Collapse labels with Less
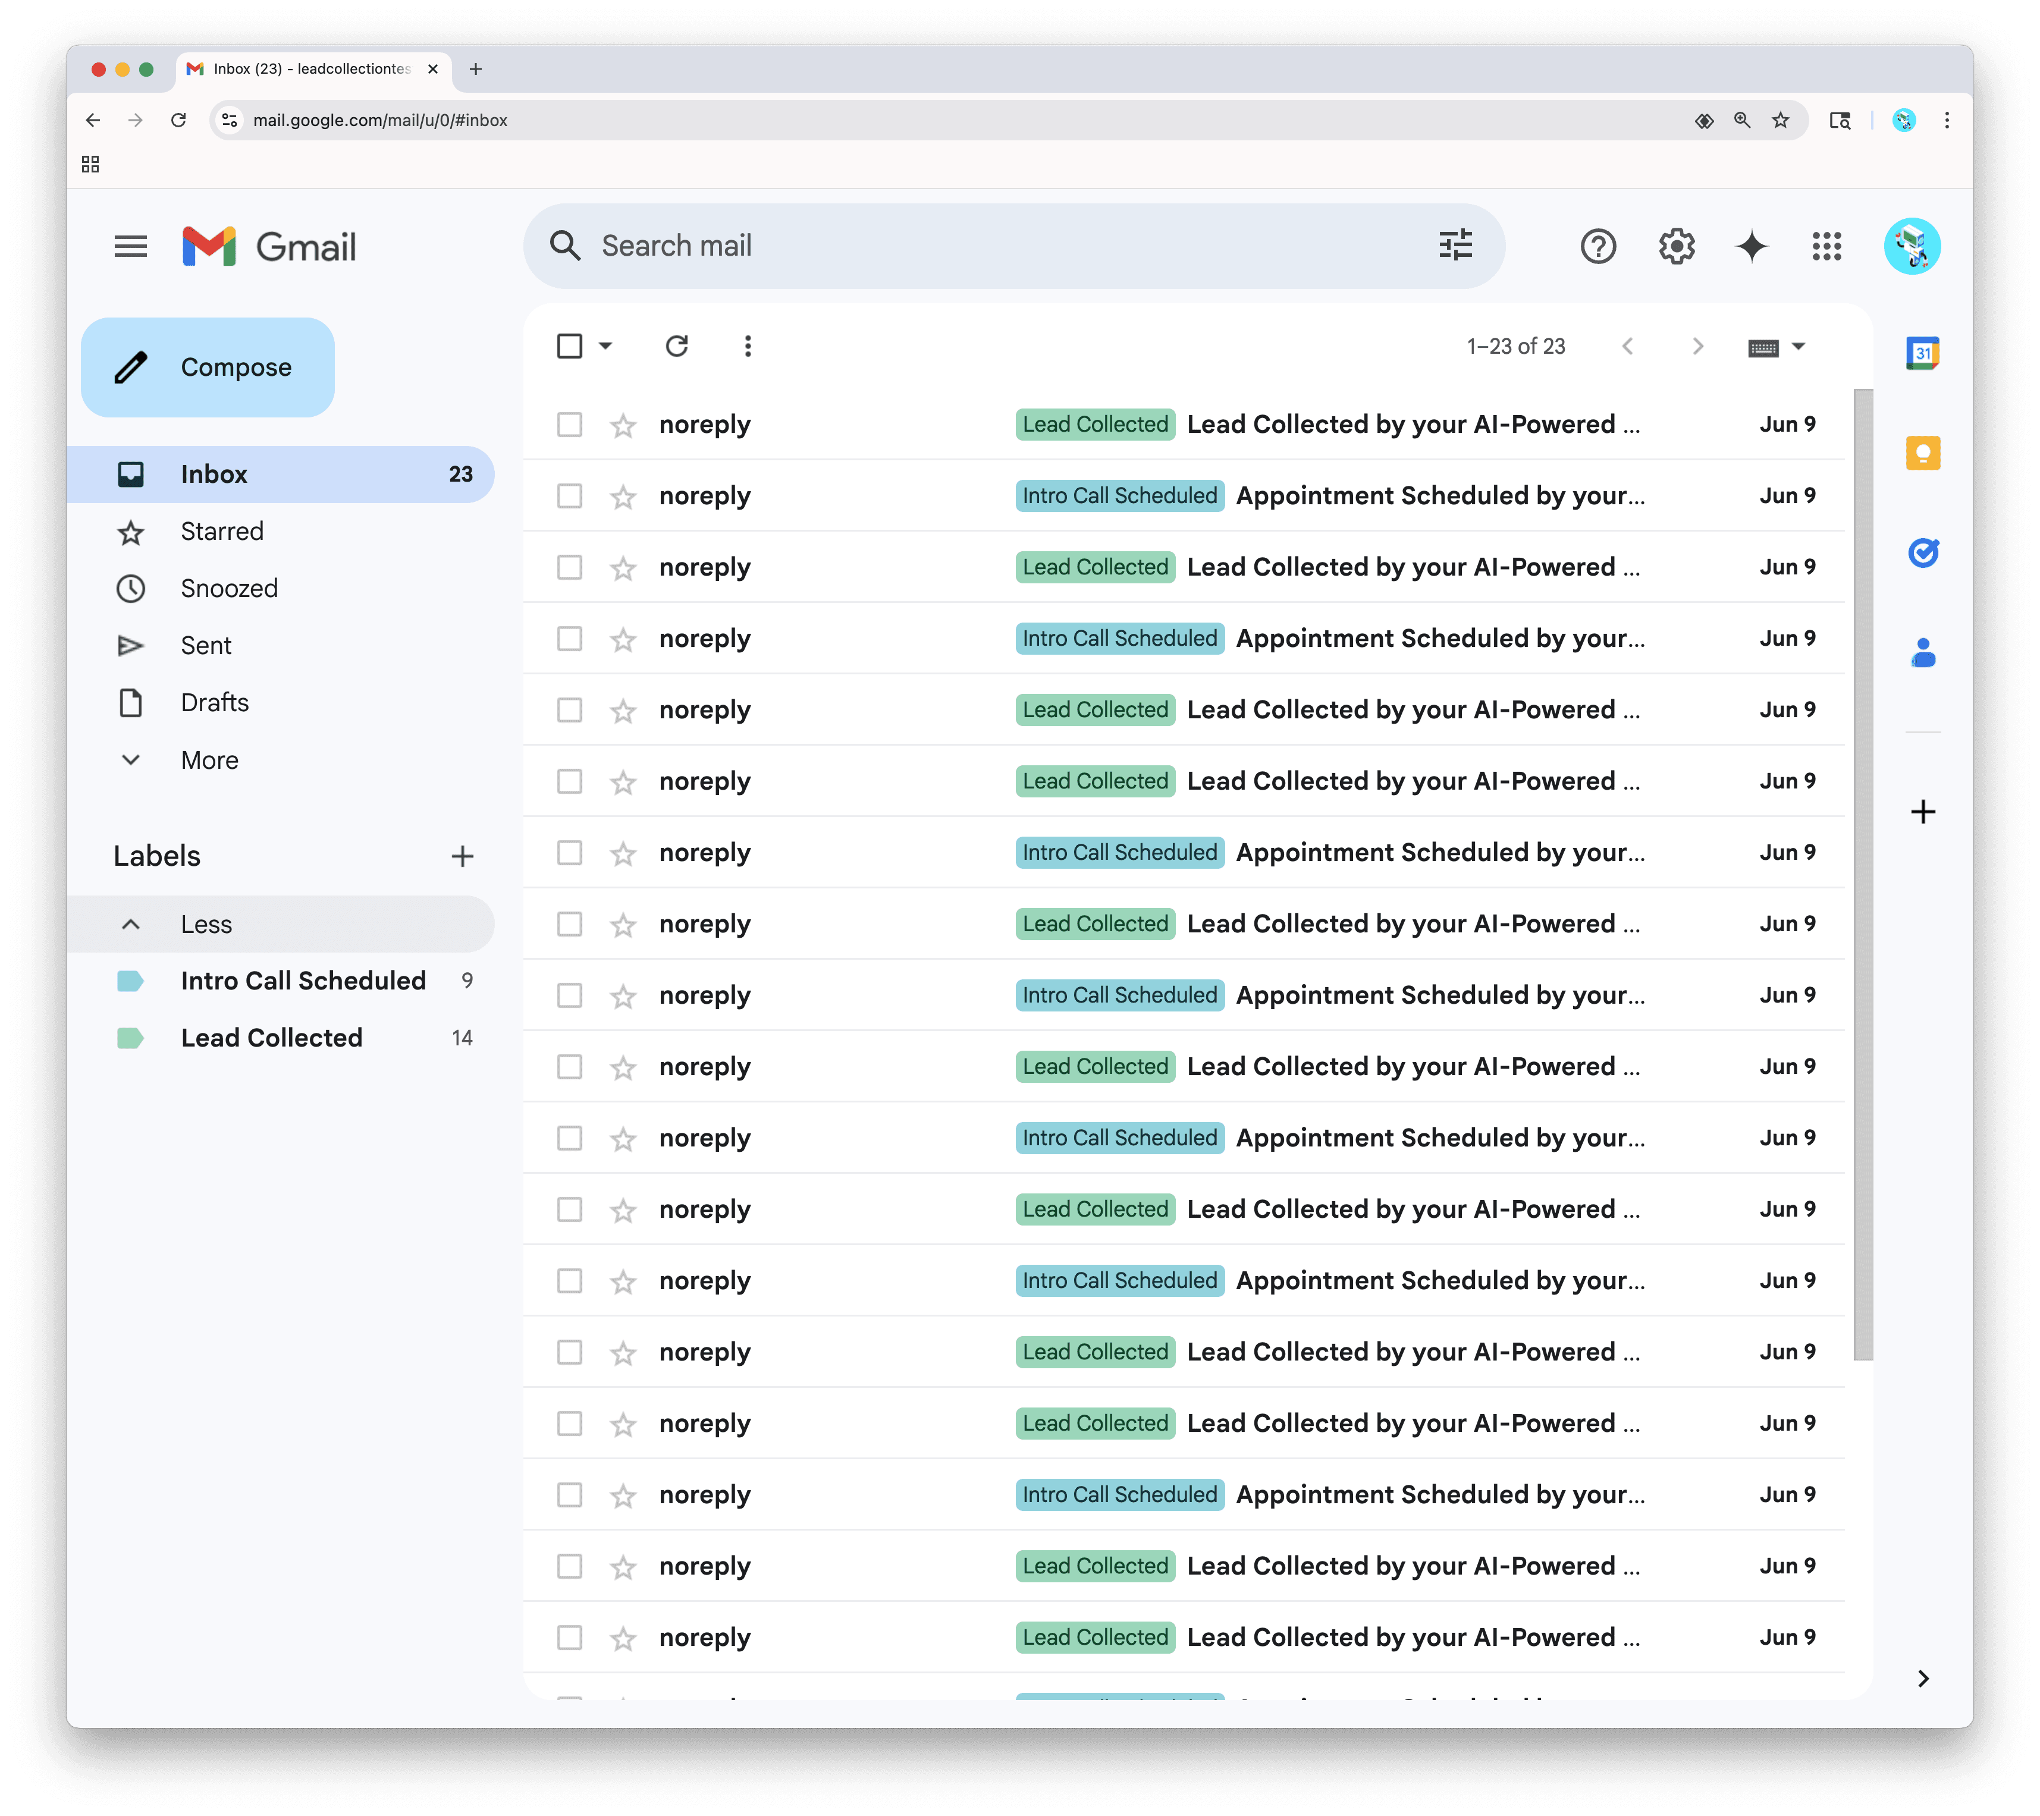 point(281,924)
